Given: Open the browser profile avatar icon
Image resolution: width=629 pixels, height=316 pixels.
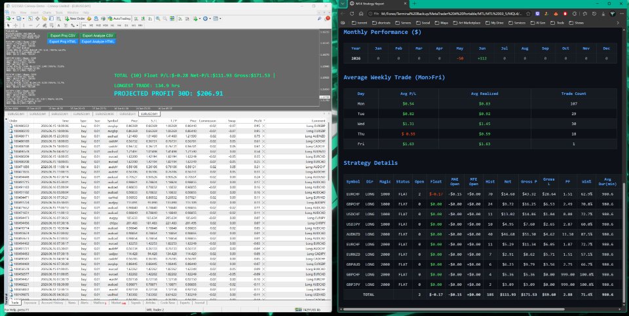Looking at the screenshot, I should [x=613, y=14].
